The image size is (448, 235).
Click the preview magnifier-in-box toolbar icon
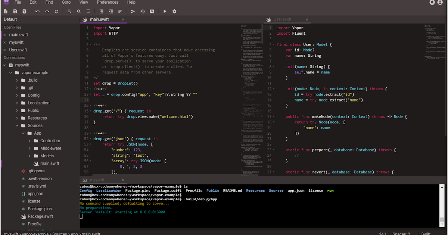click(152, 12)
